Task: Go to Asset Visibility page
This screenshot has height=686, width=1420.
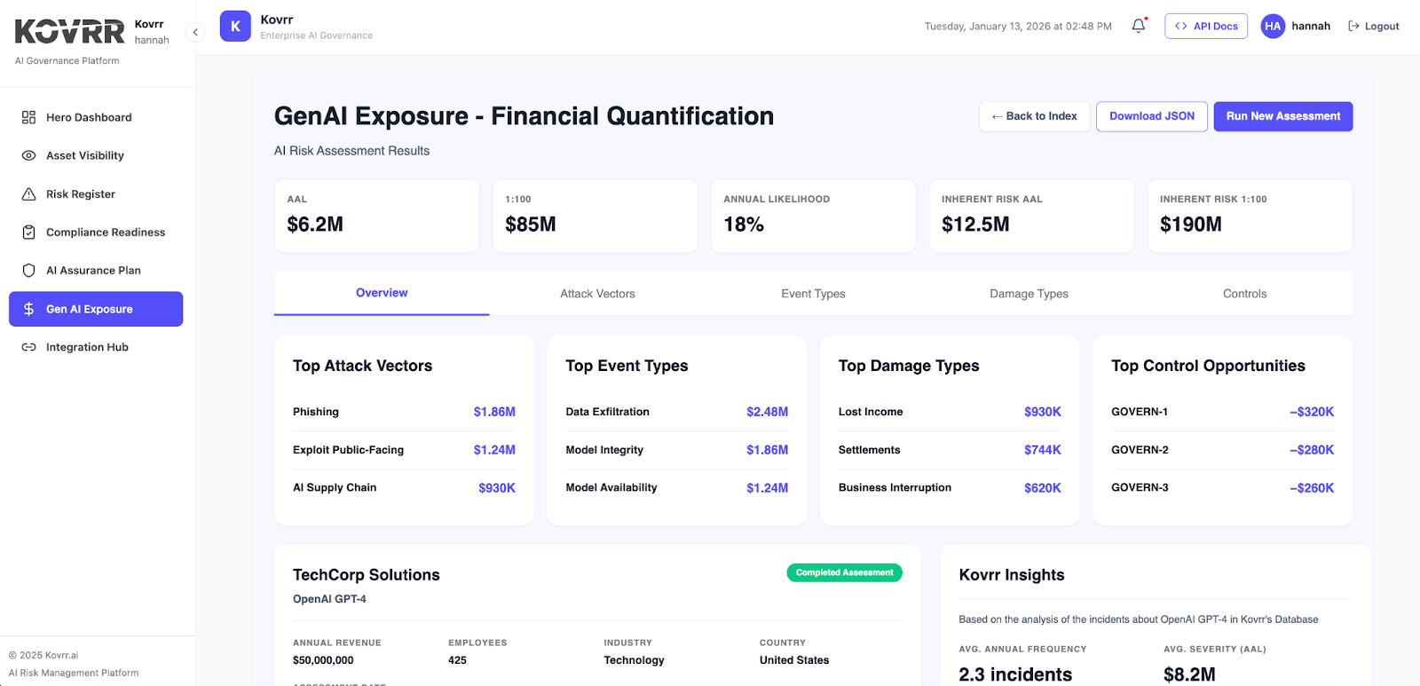Action: point(96,155)
